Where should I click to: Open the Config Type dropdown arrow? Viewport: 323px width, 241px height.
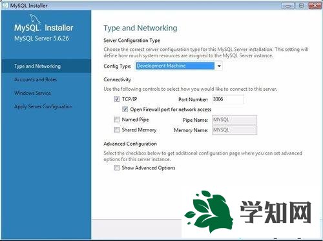[x=219, y=66]
